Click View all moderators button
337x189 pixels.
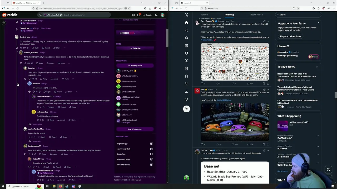point(135,129)
